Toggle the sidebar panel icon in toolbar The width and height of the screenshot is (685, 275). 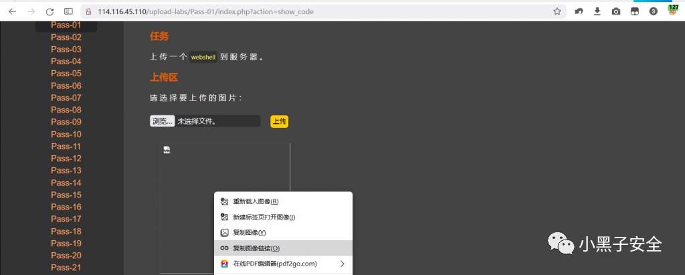68,11
